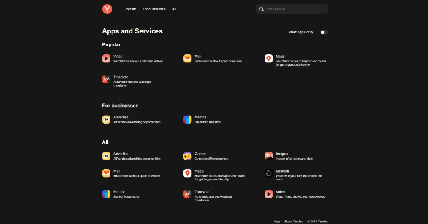Image resolution: width=428 pixels, height=224 pixels.
Task: Open the Images icon in the All section
Action: (x=269, y=156)
